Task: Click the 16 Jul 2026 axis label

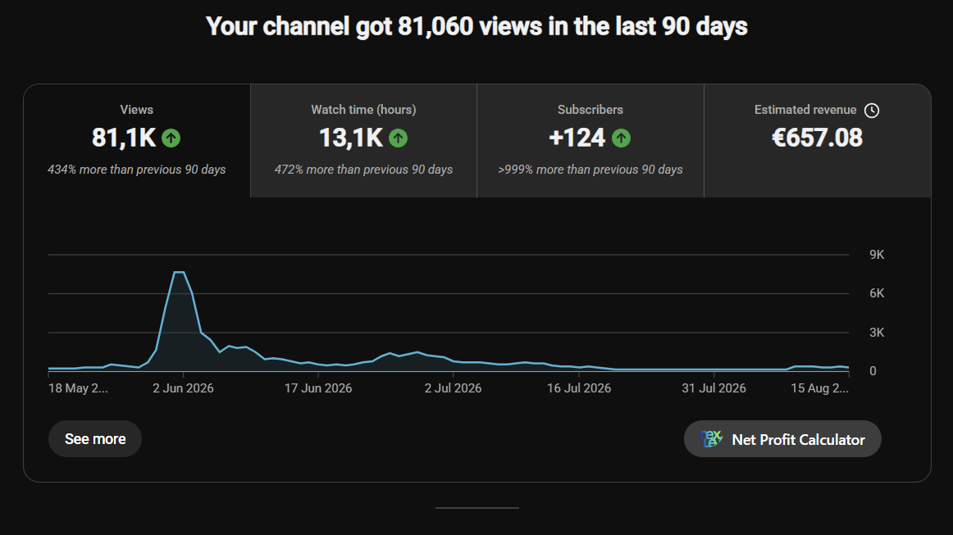Action: pyautogui.click(x=579, y=388)
